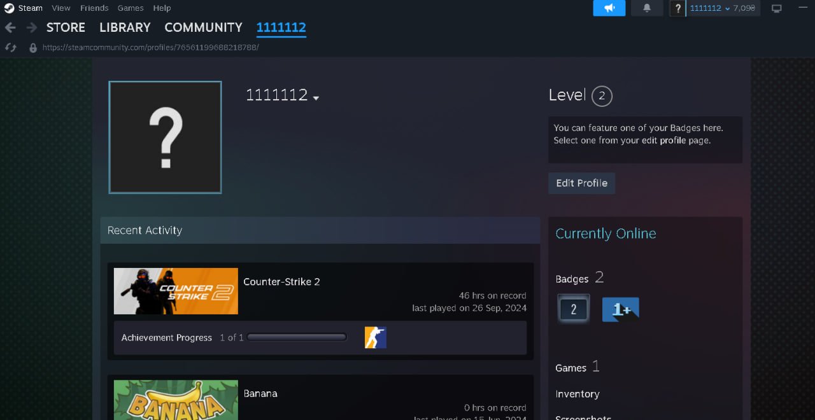Go to the COMMUNITY tab
Image resolution: width=815 pixels, height=420 pixels.
tap(203, 27)
